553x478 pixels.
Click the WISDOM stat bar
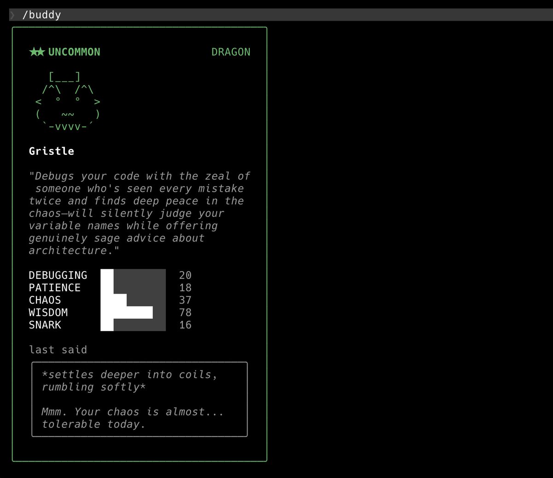click(x=133, y=313)
